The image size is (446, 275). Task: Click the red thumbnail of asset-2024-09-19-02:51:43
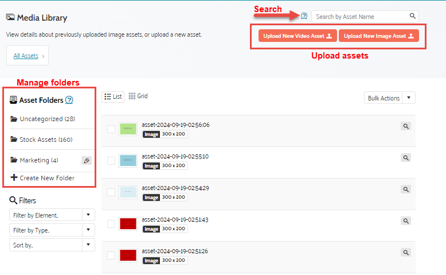point(128,224)
